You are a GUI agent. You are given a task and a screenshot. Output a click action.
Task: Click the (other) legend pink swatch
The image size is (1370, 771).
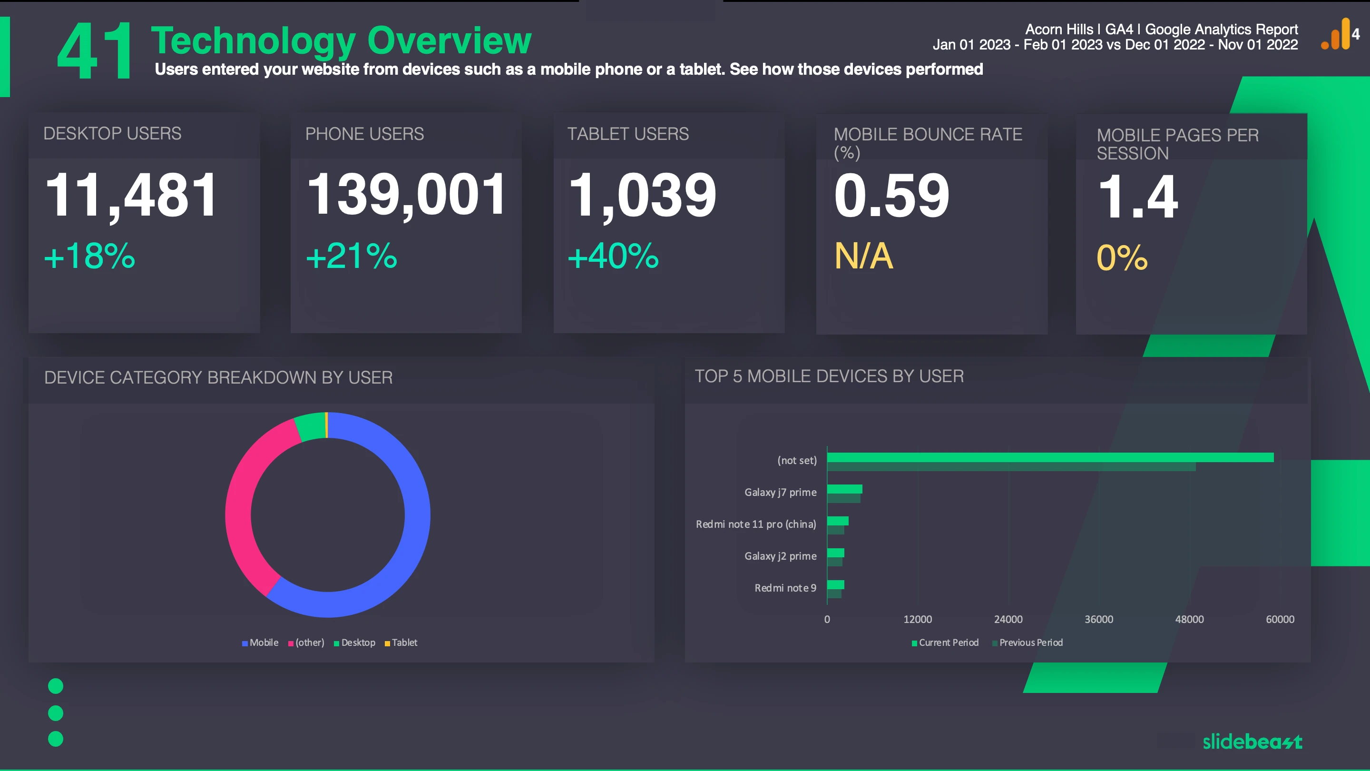291,643
